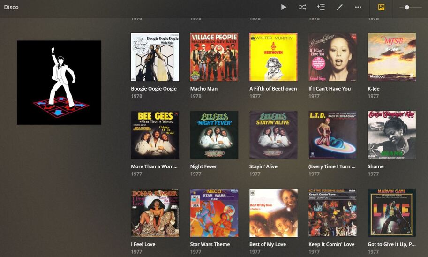Click the I Feel Love title text
The height and width of the screenshot is (257, 428).
(x=143, y=244)
